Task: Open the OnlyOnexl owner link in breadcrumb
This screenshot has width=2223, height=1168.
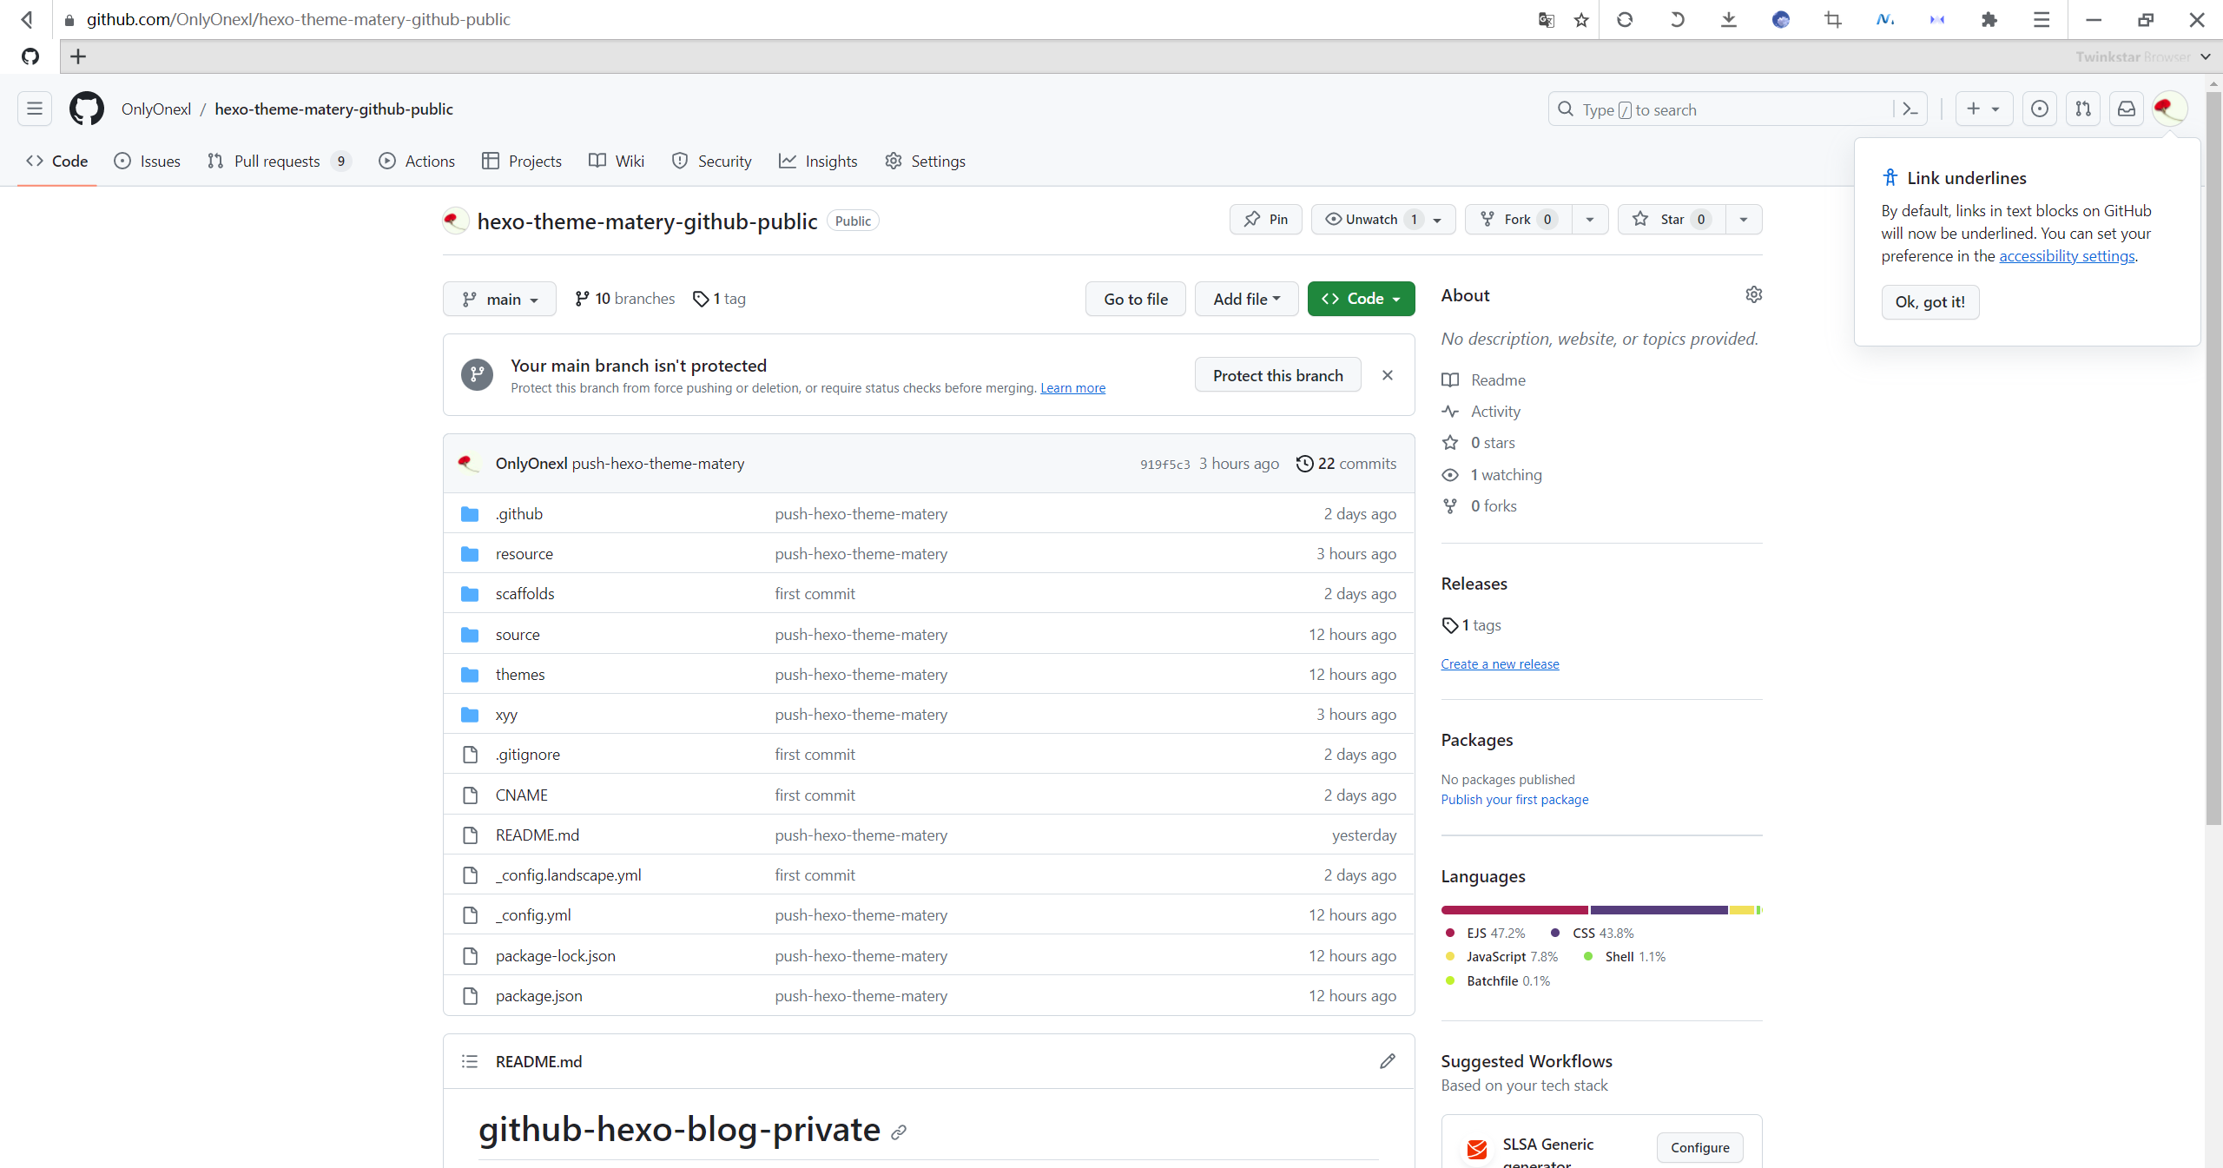Action: pyautogui.click(x=156, y=109)
